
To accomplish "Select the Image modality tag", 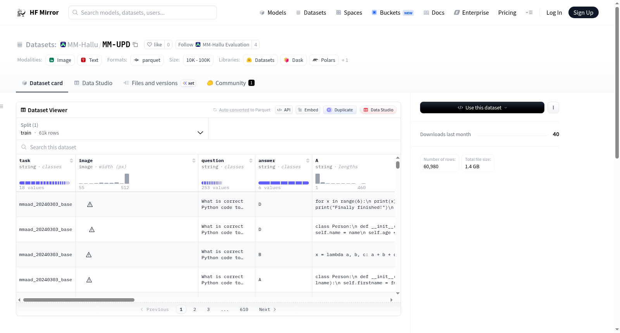I will click(60, 60).
